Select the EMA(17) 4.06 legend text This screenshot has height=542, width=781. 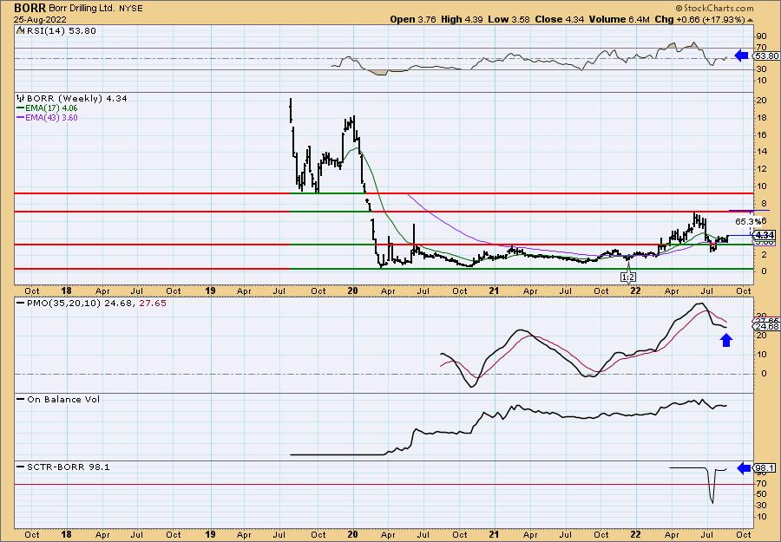(x=51, y=108)
